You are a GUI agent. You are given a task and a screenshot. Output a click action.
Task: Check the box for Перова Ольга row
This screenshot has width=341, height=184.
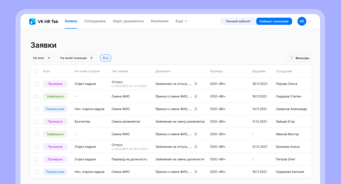tap(37, 84)
